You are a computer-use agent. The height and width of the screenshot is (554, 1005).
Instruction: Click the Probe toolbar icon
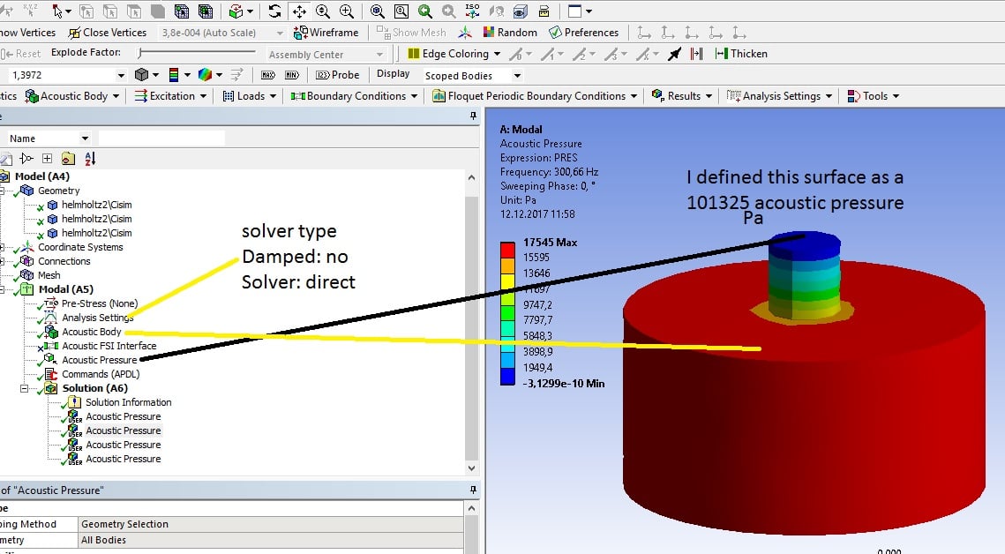coord(337,75)
